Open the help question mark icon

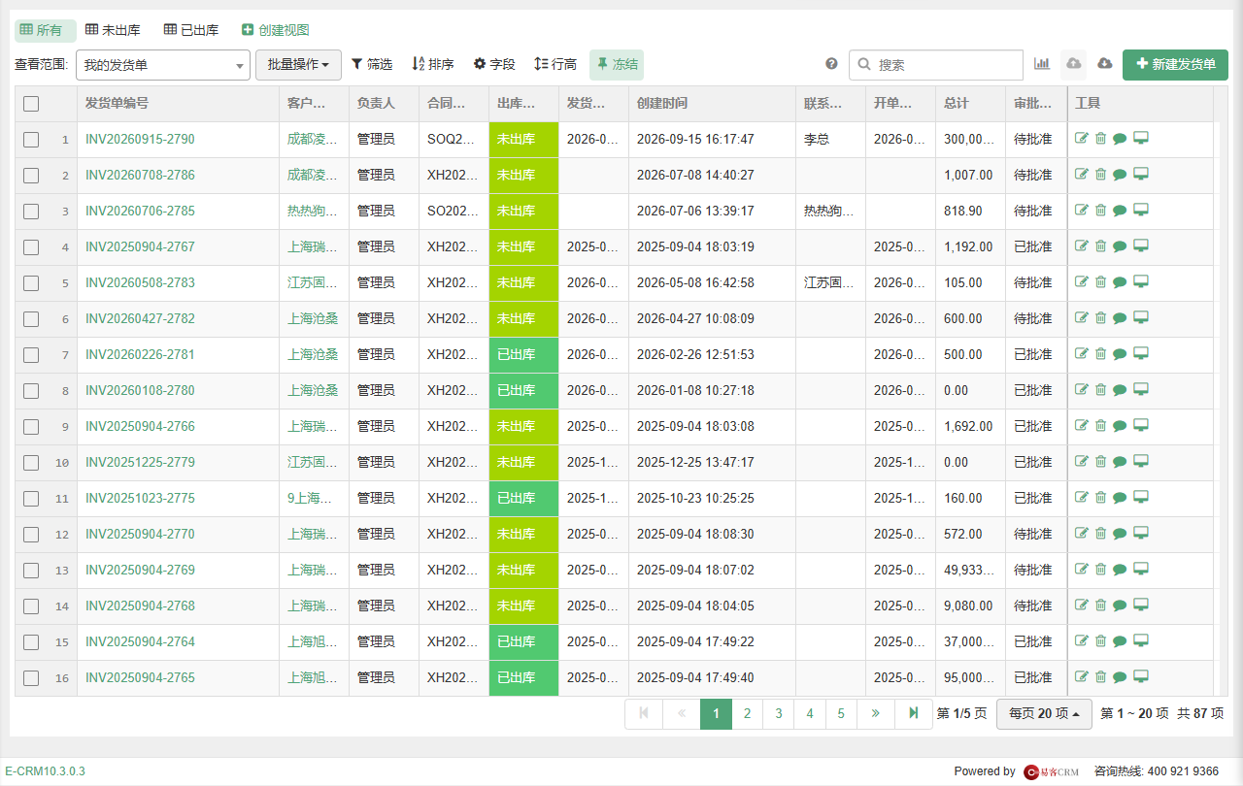click(831, 64)
